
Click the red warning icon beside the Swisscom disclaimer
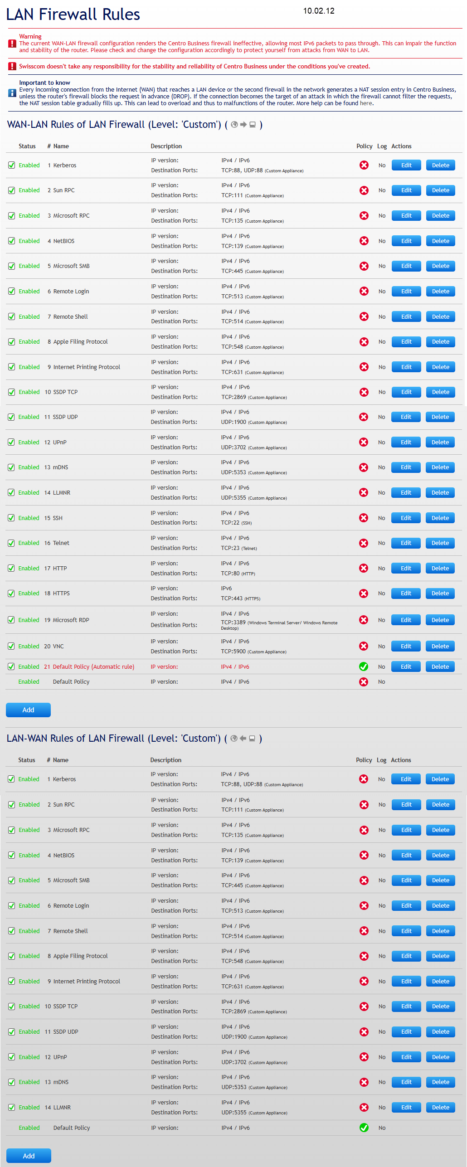click(x=12, y=67)
